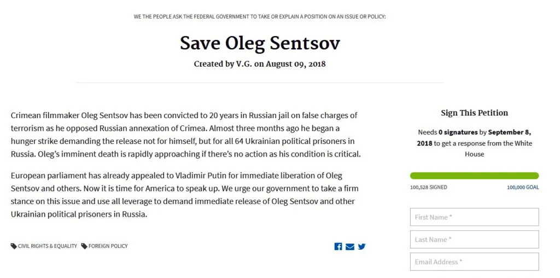560x278 pixels.
Task: Click the Needs 0 signatures deadline text
Action: pyautogui.click(x=474, y=143)
